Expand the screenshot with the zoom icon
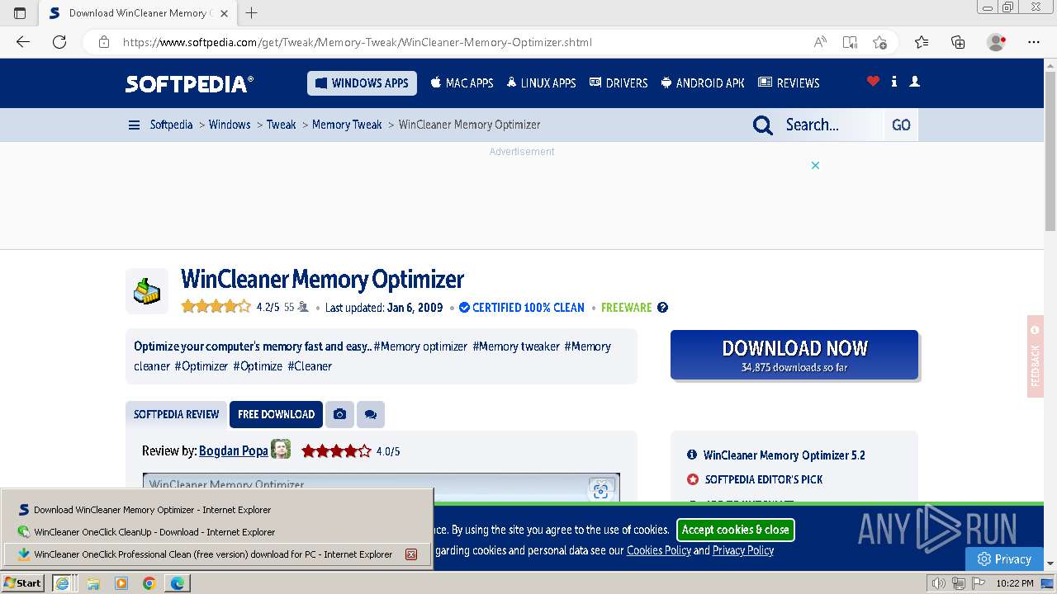 pos(600,490)
